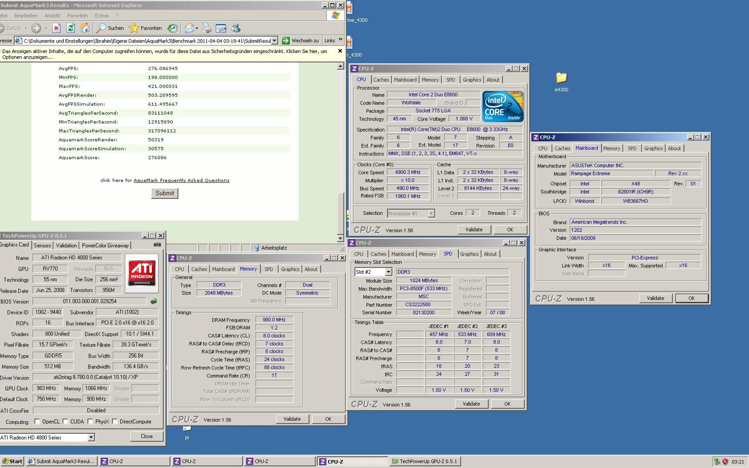The image size is (749, 468).
Task: Click the Arbeitsplatz icon behind CPU-Z
Action: point(257,248)
